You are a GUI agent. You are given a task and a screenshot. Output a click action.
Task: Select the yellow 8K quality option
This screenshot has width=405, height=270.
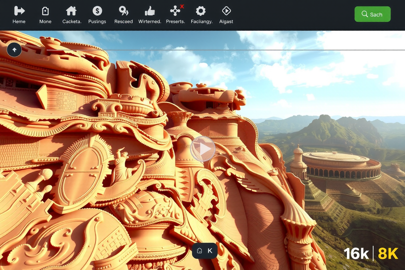388,254
